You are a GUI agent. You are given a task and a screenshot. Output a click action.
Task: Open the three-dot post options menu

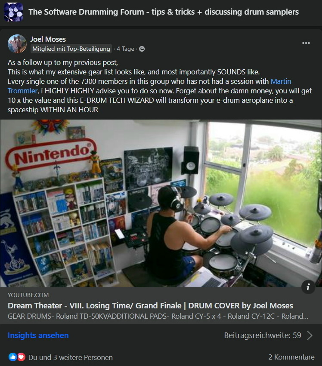[306, 43]
